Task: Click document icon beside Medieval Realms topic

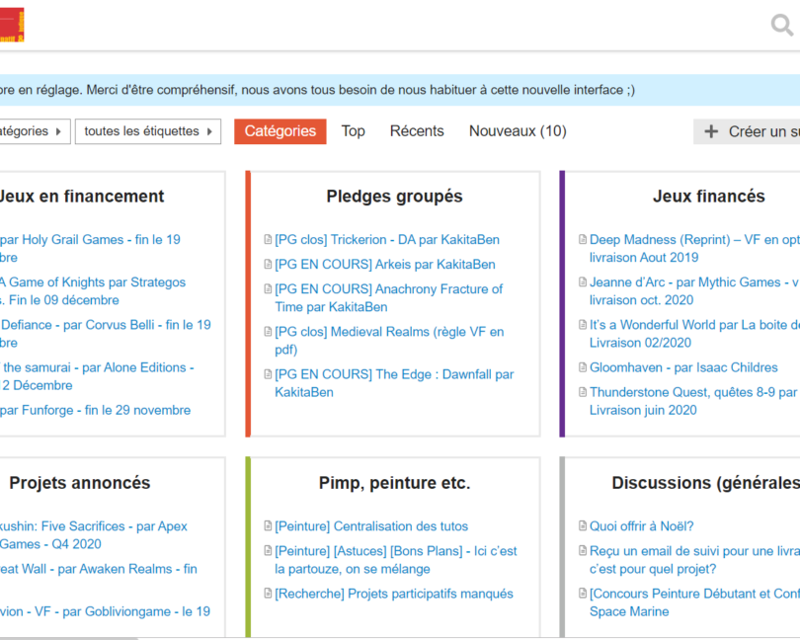Action: coord(268,332)
